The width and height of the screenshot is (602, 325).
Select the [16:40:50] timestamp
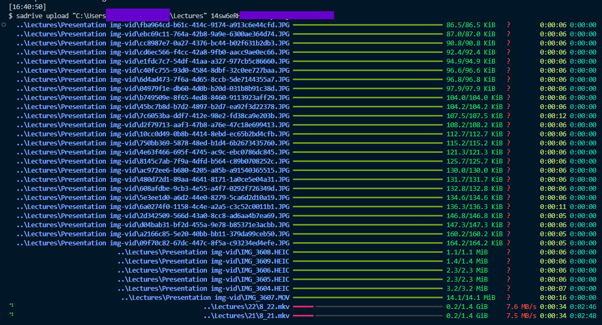[27, 7]
